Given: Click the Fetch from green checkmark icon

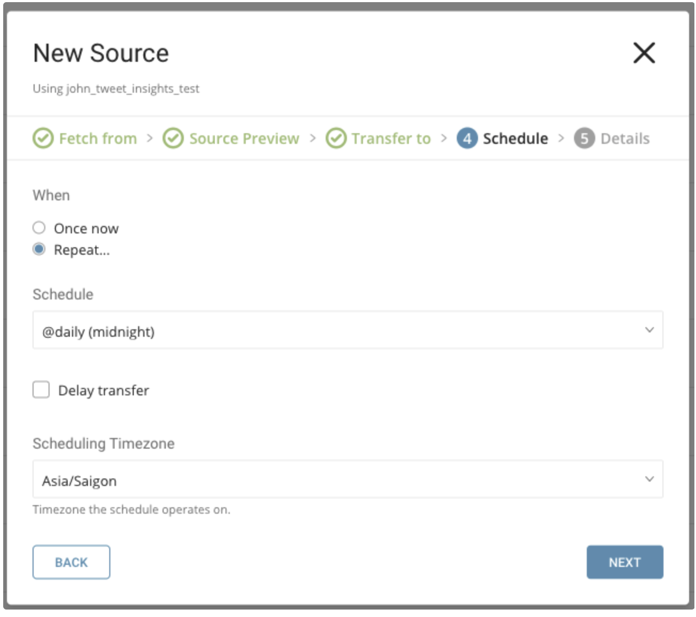Looking at the screenshot, I should pyautogui.click(x=43, y=139).
